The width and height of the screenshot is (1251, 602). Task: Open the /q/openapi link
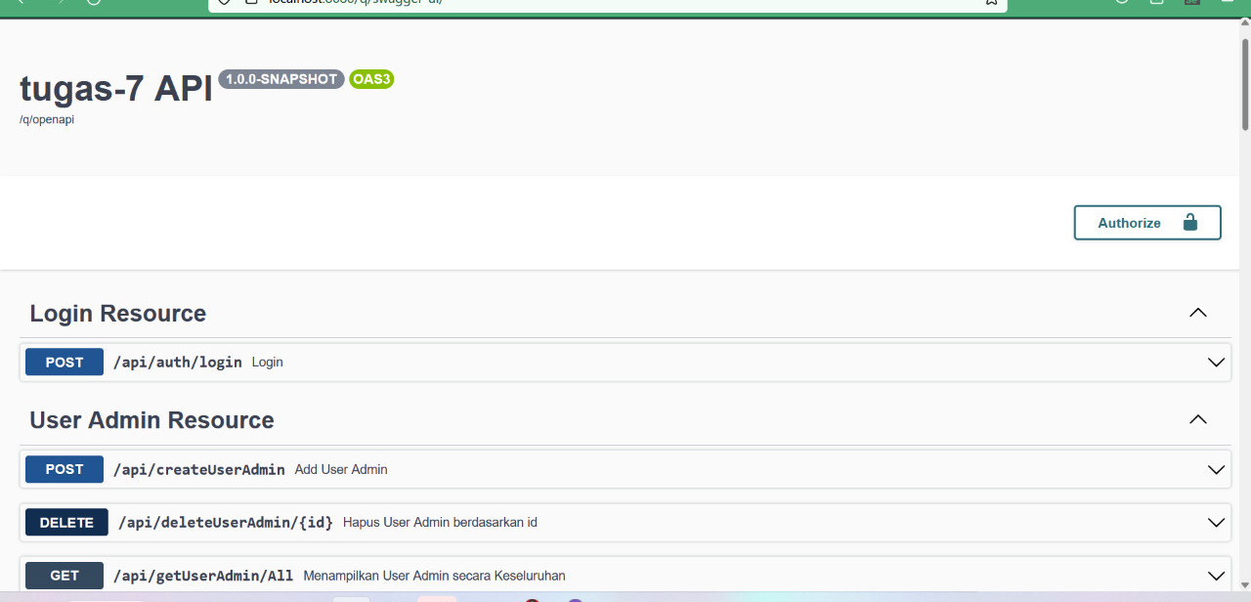47,120
